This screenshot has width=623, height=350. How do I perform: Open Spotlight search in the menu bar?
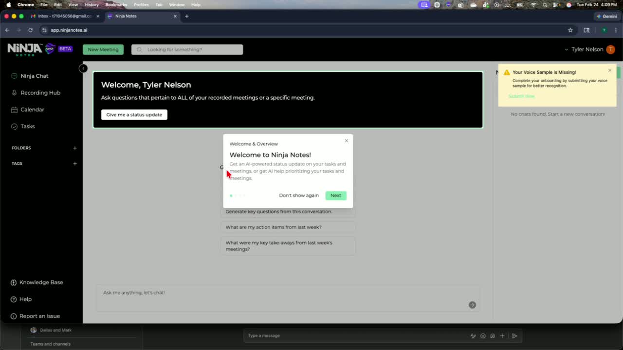pyautogui.click(x=545, y=4)
